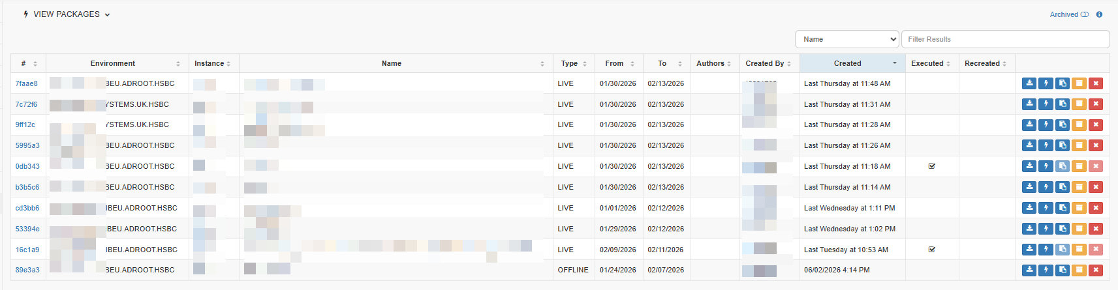1118x290 pixels.
Task: Click Executed checkbox in row 16c1a9
Action: (x=932, y=250)
